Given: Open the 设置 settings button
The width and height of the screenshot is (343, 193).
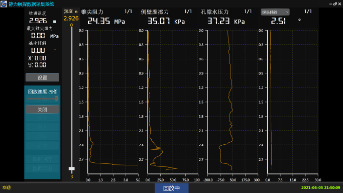Looking at the screenshot, I should coord(42,77).
